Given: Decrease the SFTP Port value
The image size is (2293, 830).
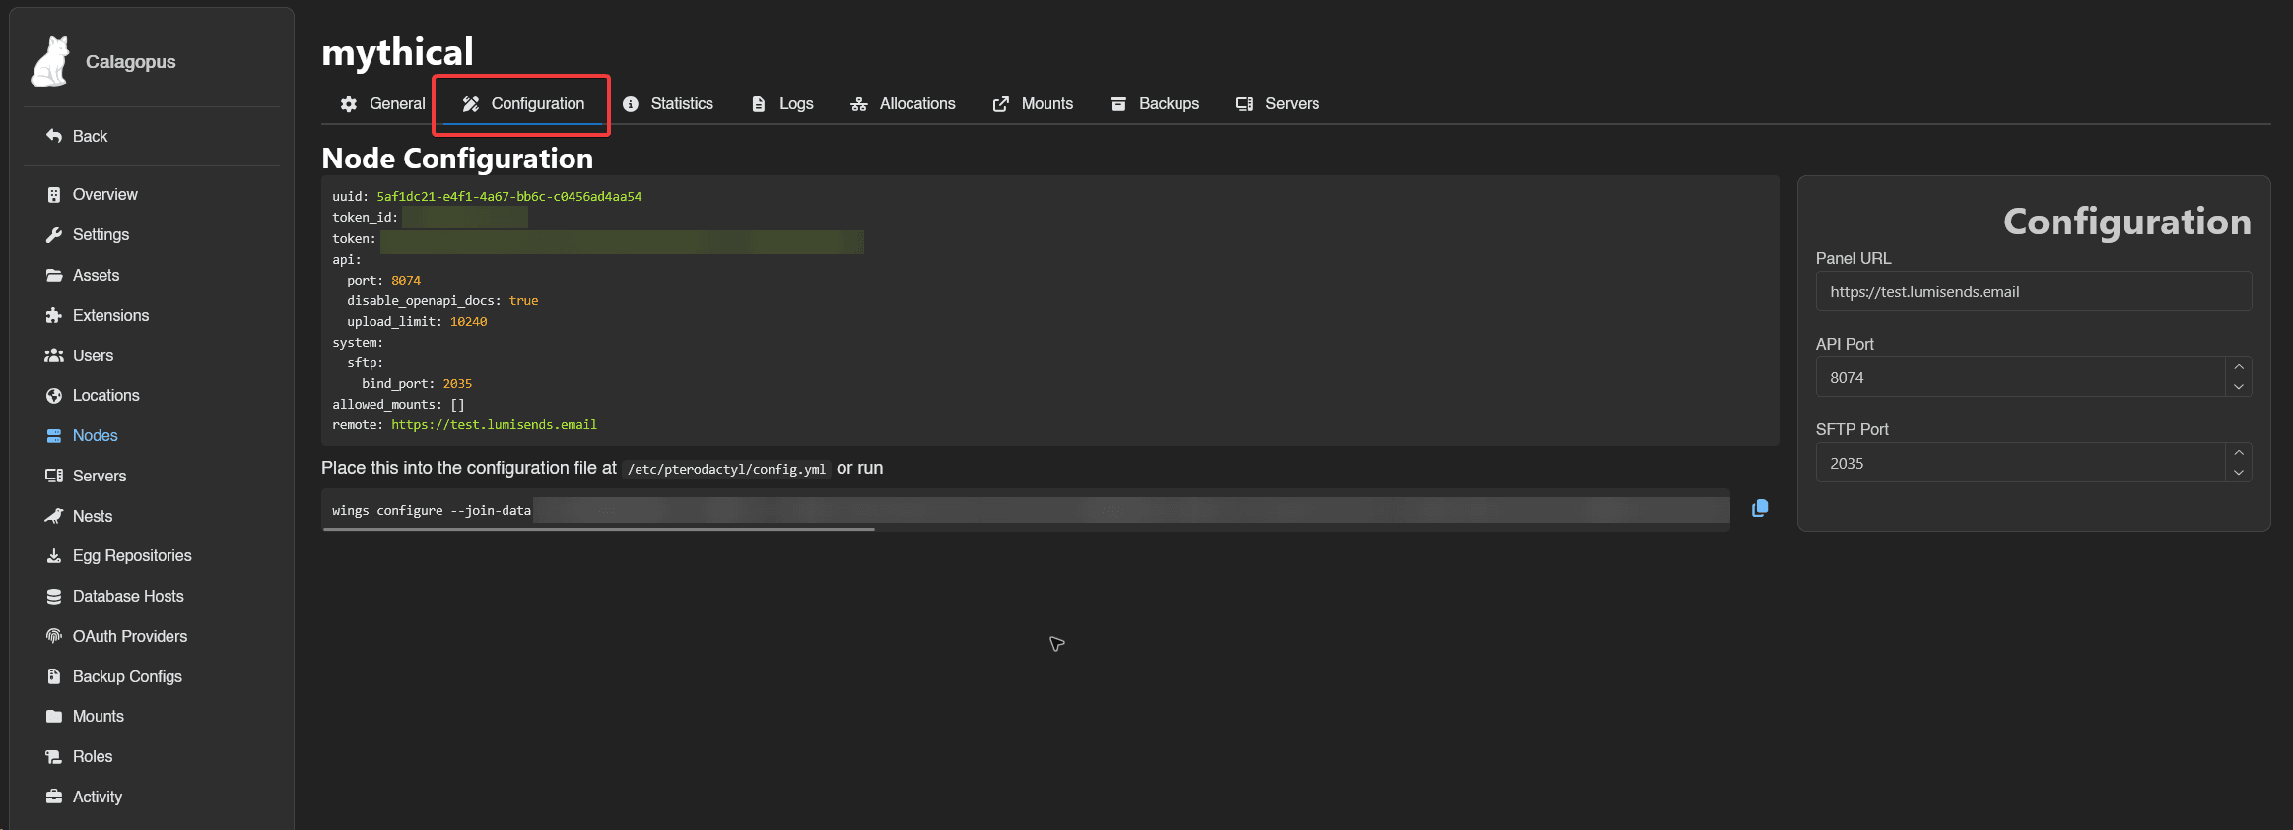Looking at the screenshot, I should [x=2238, y=473].
